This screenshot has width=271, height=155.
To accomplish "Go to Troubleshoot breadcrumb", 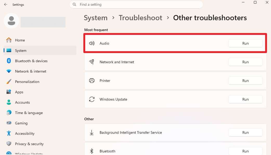I will [140, 18].
